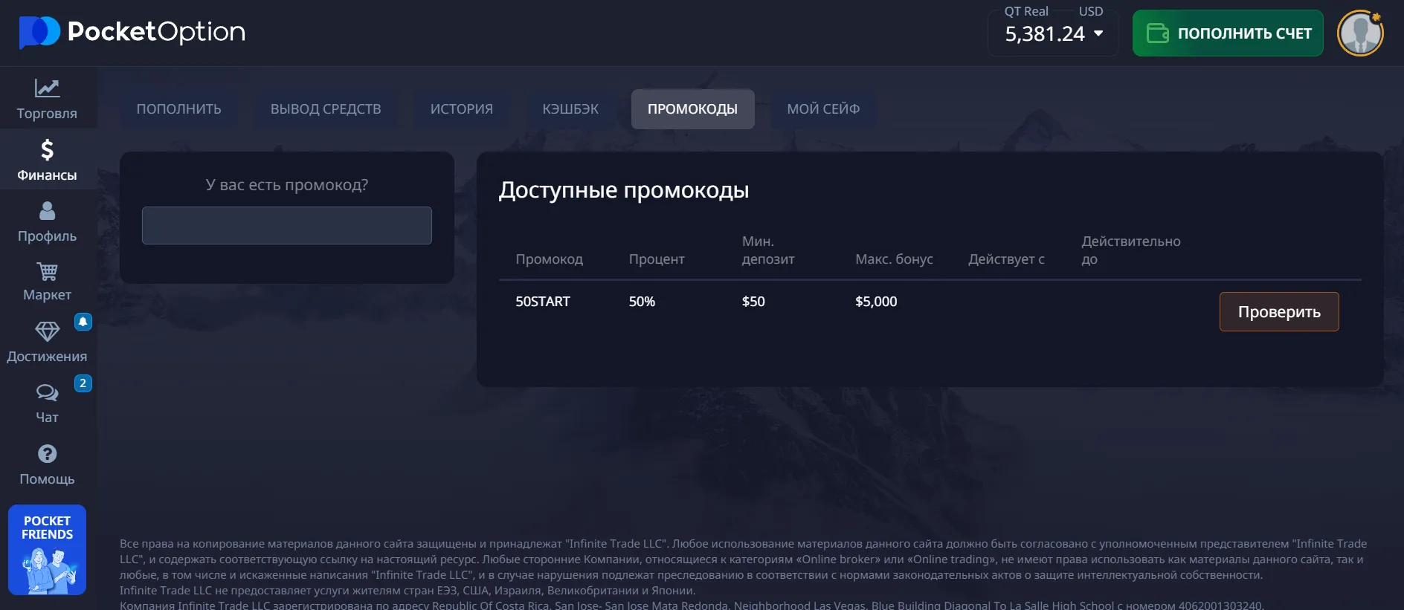Click the green ПОПОЛНИТЬ СЧЕТ button

click(1228, 33)
